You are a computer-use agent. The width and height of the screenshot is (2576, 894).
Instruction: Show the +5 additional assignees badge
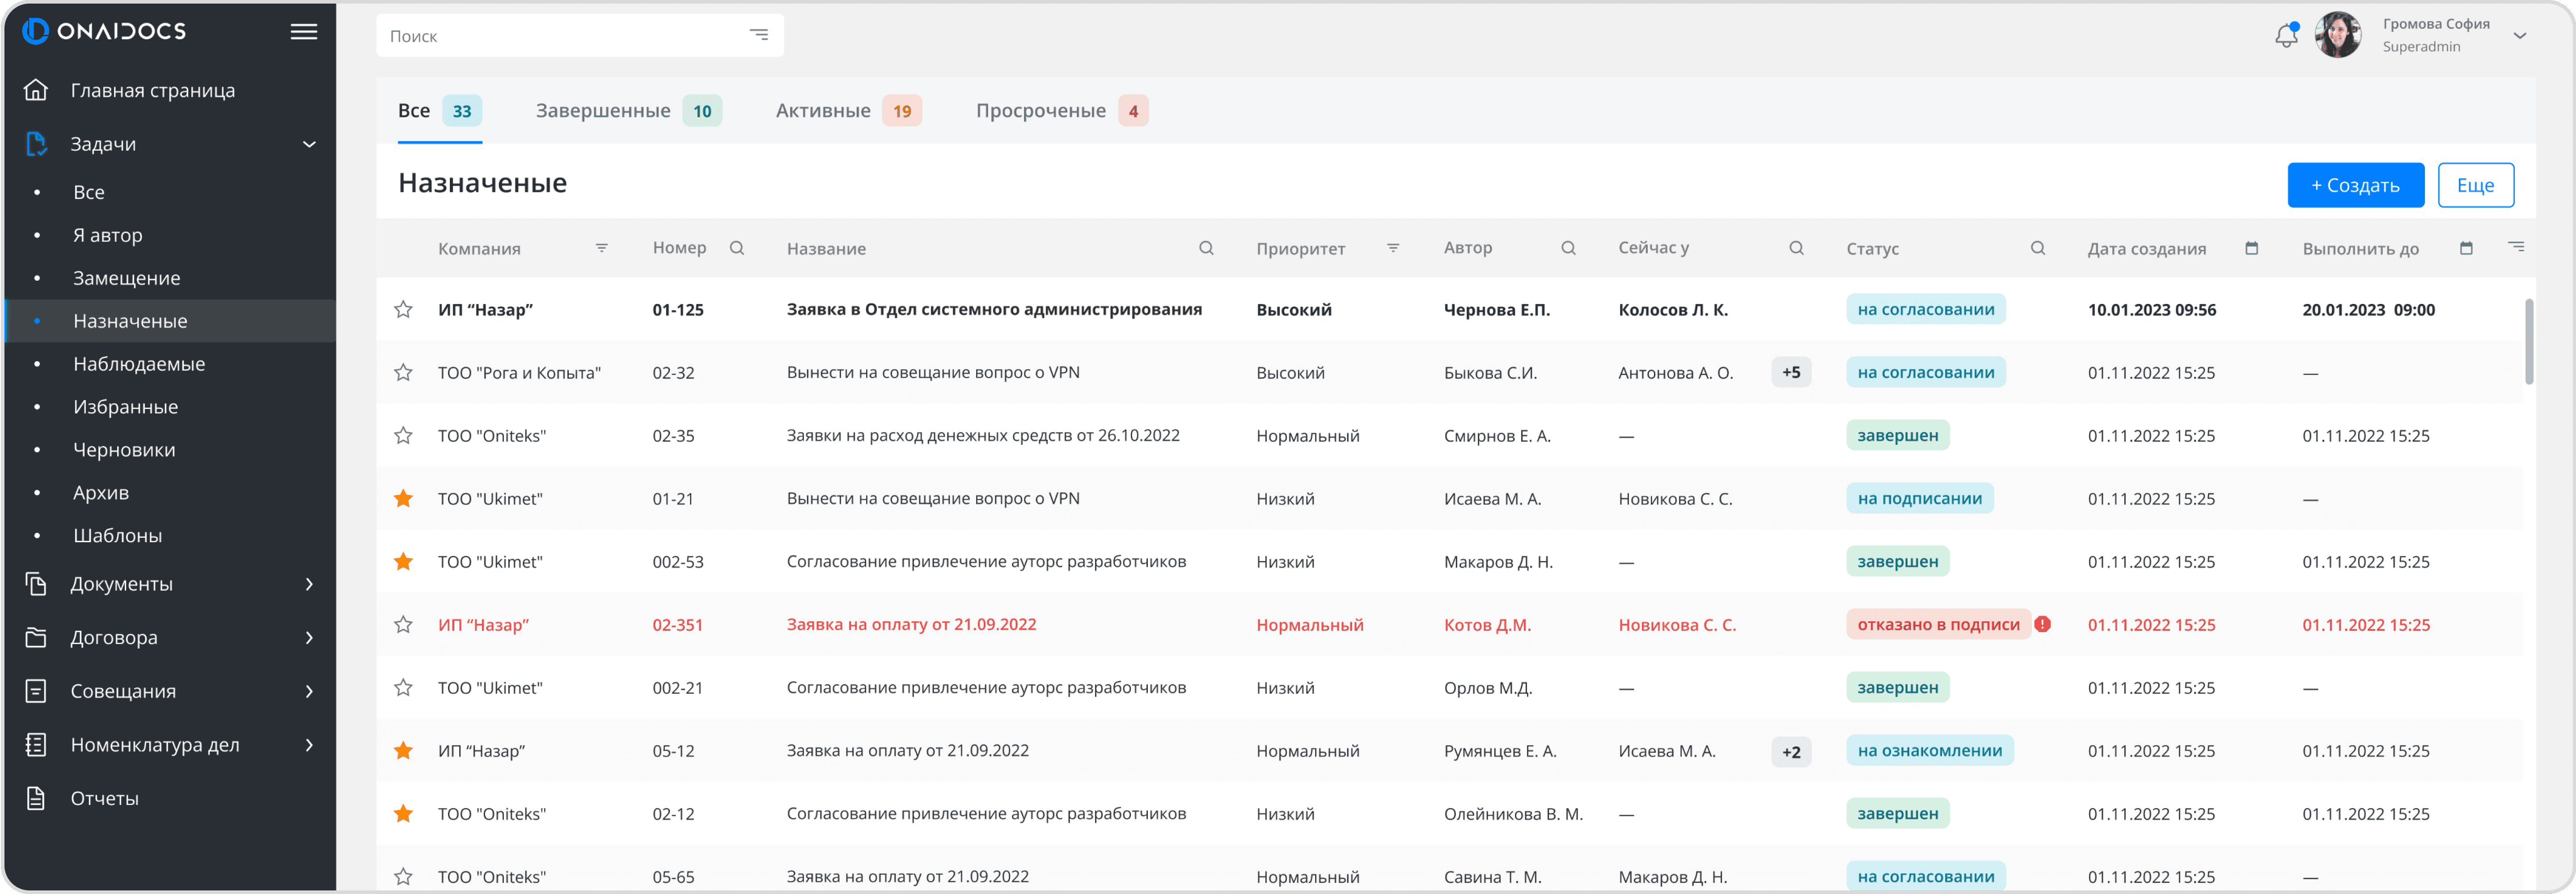[x=1791, y=372]
